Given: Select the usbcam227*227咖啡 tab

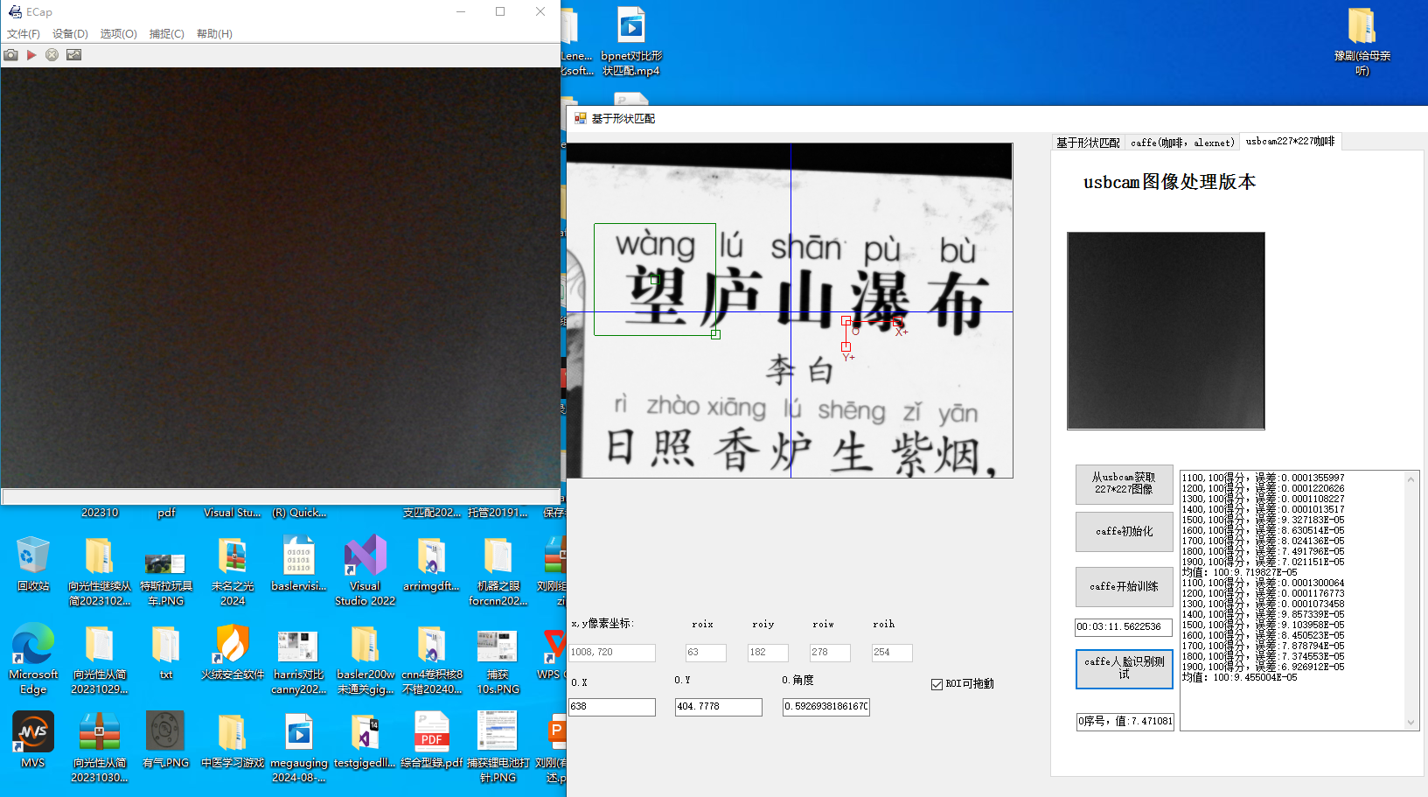Looking at the screenshot, I should [1290, 142].
